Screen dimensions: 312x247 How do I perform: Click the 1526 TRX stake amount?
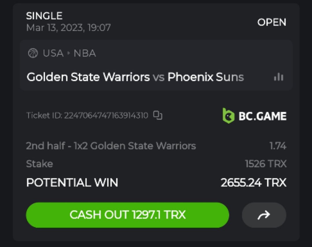[265, 164]
